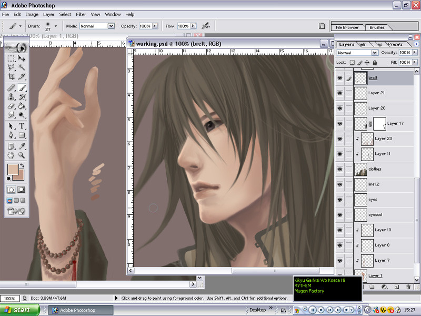Select the Eyedropper tool
Image resolution: width=421 pixels, height=316 pixels.
(x=22, y=146)
